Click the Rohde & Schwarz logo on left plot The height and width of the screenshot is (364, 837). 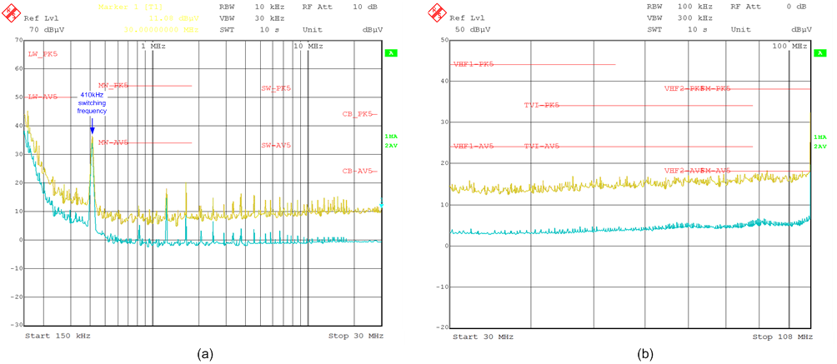[x=13, y=11]
